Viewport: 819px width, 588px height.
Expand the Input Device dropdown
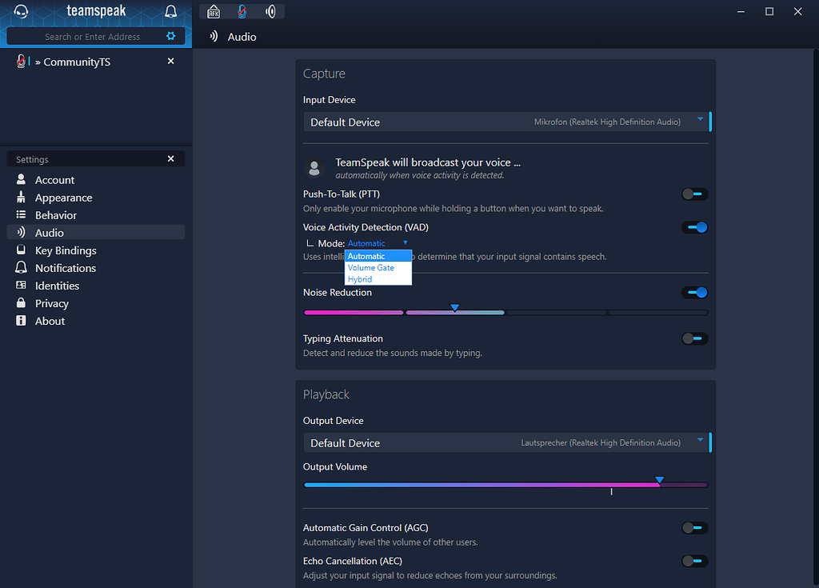[x=505, y=122]
